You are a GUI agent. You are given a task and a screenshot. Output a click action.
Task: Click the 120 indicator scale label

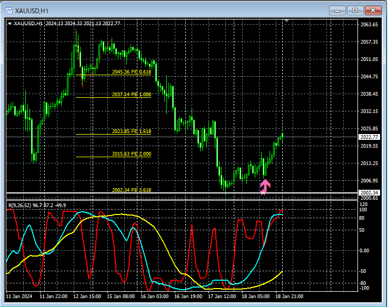pos(363,204)
